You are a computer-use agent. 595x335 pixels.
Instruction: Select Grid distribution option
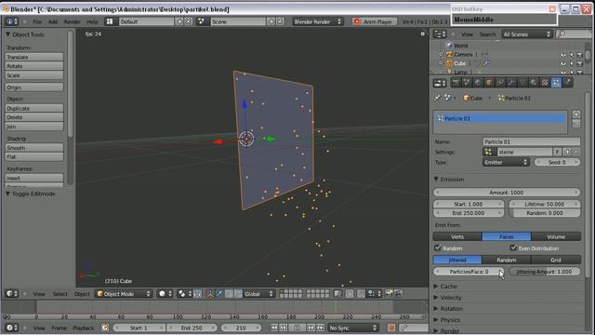click(x=556, y=260)
